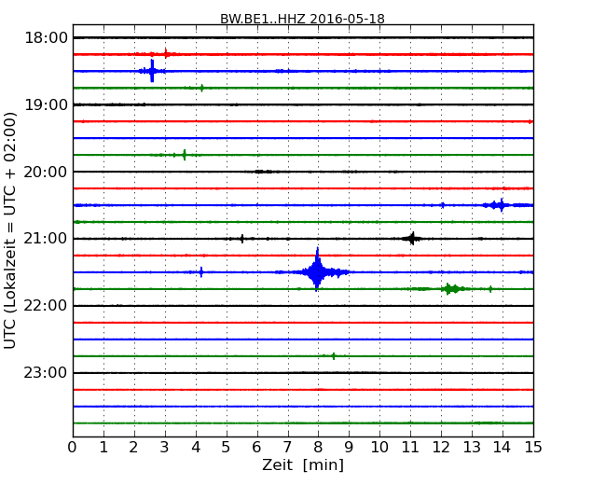Viewport: 606px width, 485px height.
Task: Click x-axis tick label 12
Action: pyautogui.click(x=441, y=448)
